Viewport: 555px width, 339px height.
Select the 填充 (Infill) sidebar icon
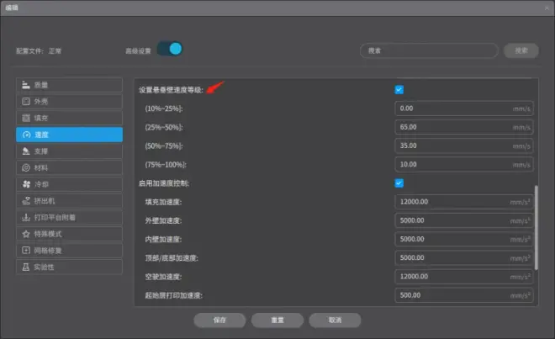pyautogui.click(x=26, y=118)
